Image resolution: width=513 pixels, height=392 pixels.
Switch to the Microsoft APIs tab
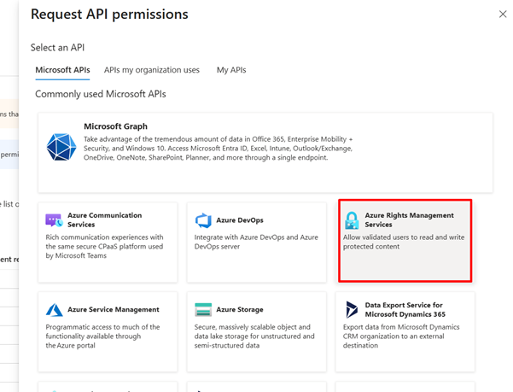coord(62,70)
